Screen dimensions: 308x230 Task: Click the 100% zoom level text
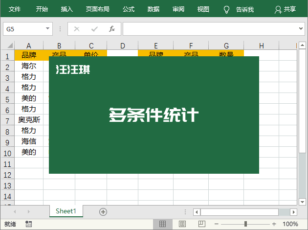[290, 224]
